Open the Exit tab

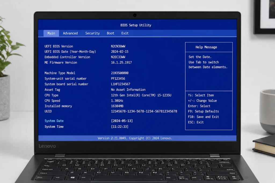tap(125, 33)
